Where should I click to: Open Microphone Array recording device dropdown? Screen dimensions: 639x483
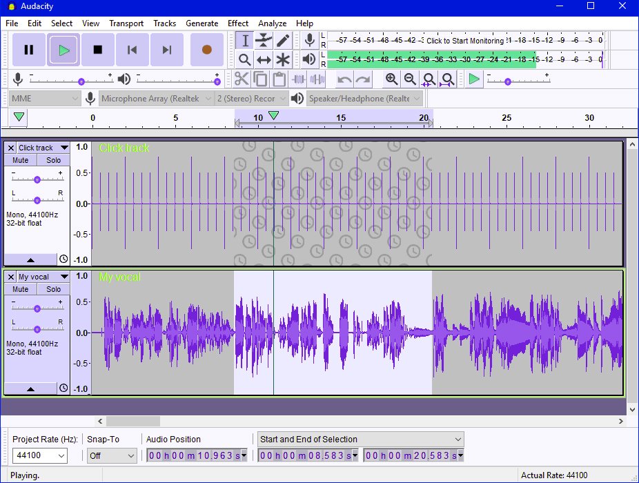(x=156, y=98)
